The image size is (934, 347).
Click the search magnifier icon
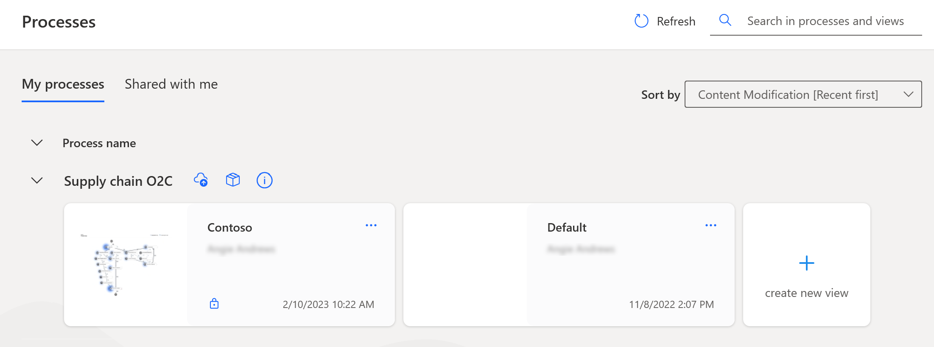click(725, 20)
